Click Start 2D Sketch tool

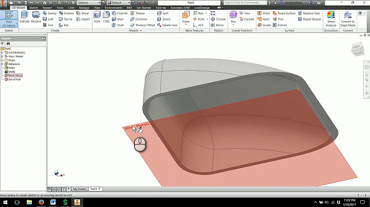[x=9, y=19]
